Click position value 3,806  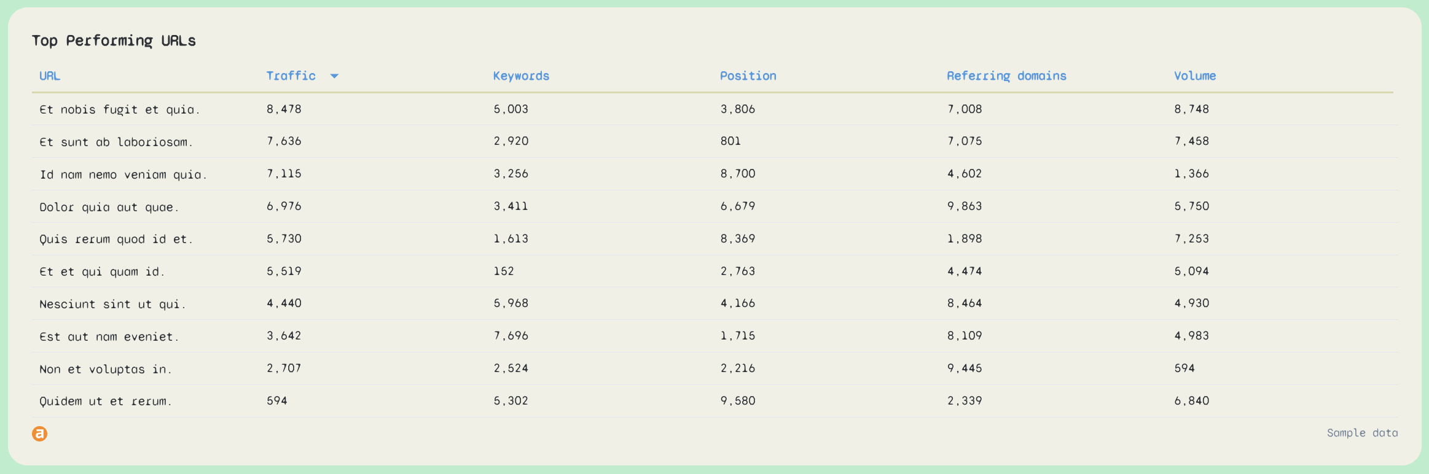click(738, 109)
